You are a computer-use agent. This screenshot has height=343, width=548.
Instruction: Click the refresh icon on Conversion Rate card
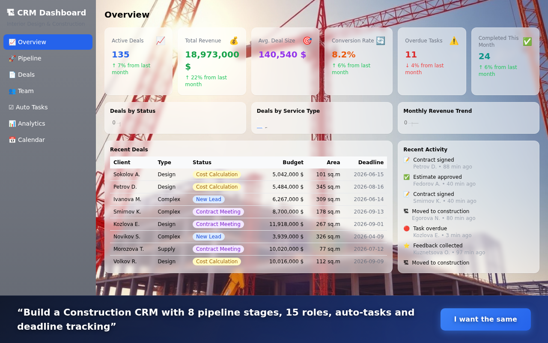(x=380, y=41)
